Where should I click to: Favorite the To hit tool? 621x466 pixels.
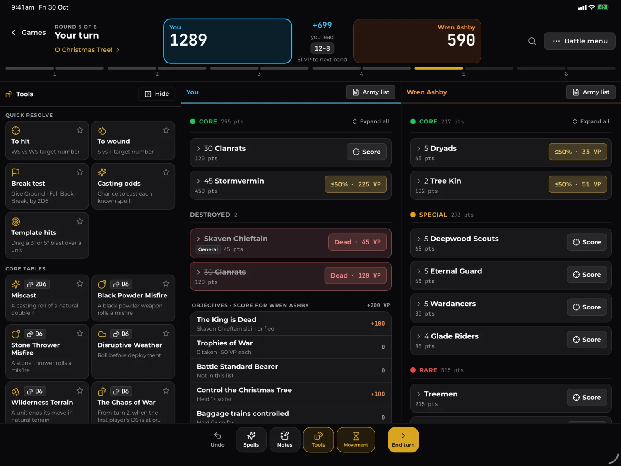(x=80, y=130)
